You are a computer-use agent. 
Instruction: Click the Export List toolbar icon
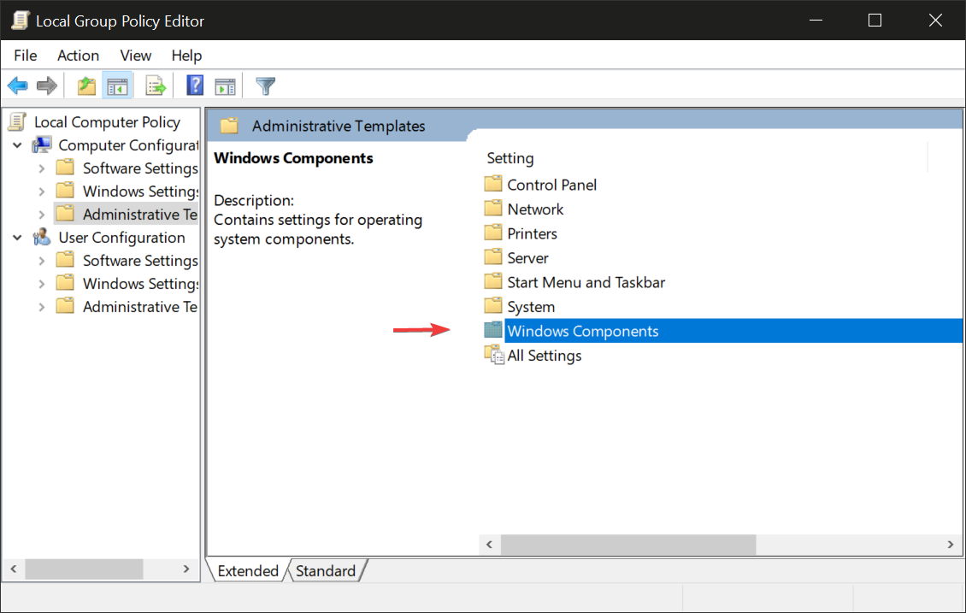pyautogui.click(x=156, y=85)
